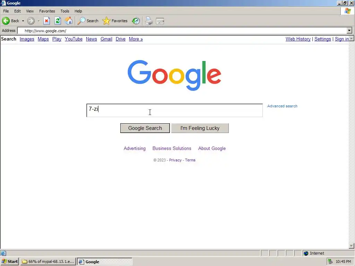Open the History clock icon

coord(136,21)
